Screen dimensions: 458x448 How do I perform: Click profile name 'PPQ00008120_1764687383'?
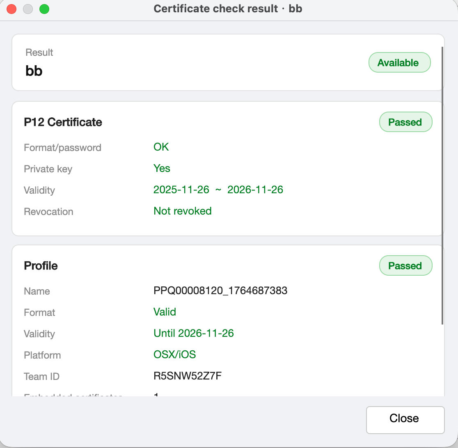point(220,290)
